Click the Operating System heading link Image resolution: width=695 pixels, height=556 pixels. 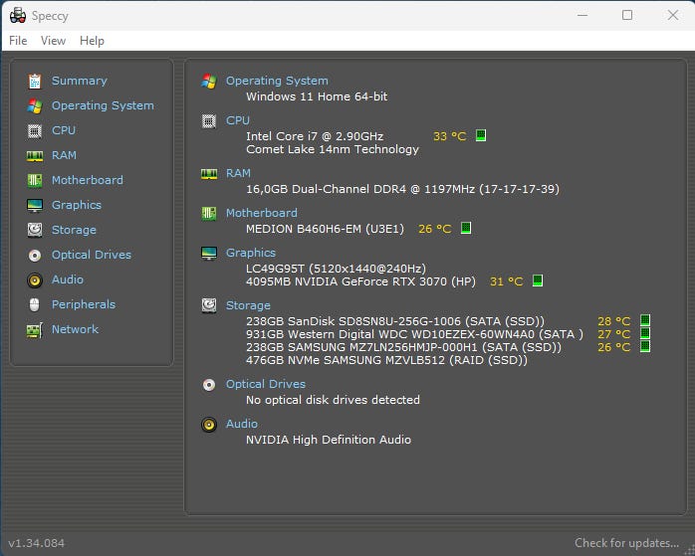tap(277, 81)
